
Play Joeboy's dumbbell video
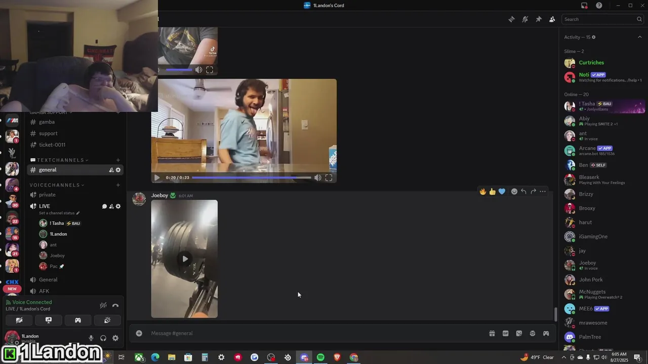(185, 259)
